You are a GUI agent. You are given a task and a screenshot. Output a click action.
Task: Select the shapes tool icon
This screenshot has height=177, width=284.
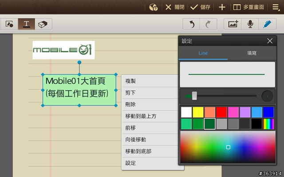click(9, 24)
